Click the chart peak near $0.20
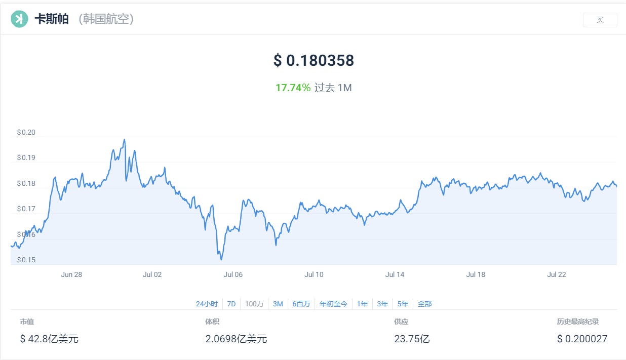626x360 pixels. click(124, 140)
